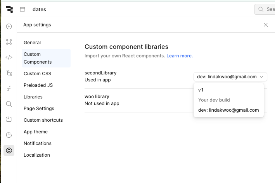Close the App settings panel
Image resolution: width=275 pixels, height=183 pixels.
(266, 25)
